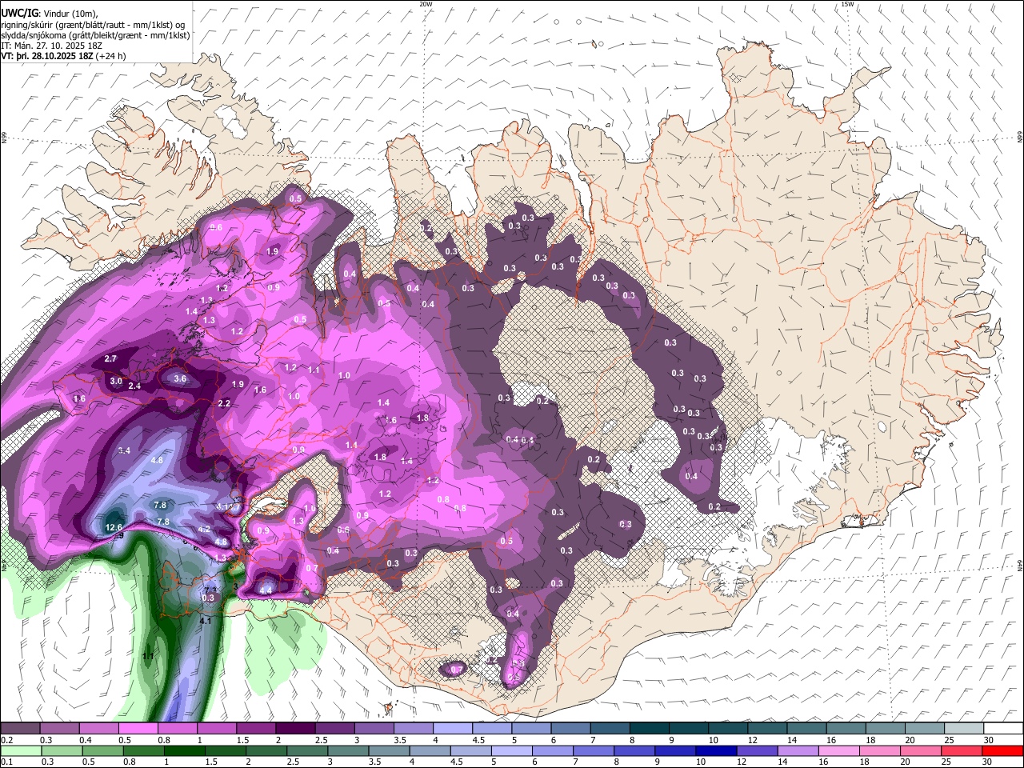Select light pink 16 swatch in lower legend

[x=838, y=750]
